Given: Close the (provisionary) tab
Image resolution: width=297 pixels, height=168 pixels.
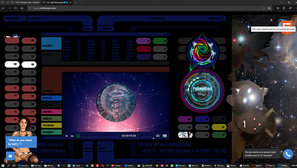Looking at the screenshot, I should [70, 2].
